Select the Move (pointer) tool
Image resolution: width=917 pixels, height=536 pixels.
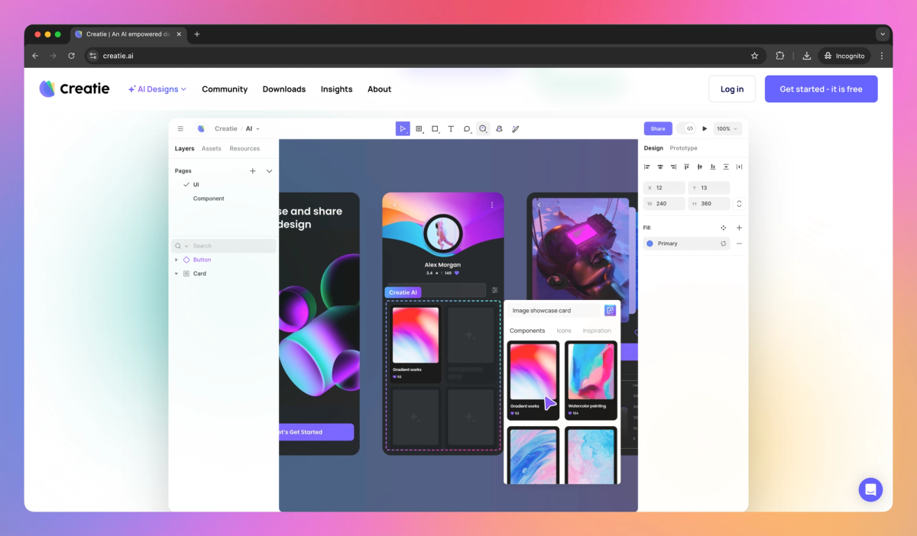click(x=403, y=129)
